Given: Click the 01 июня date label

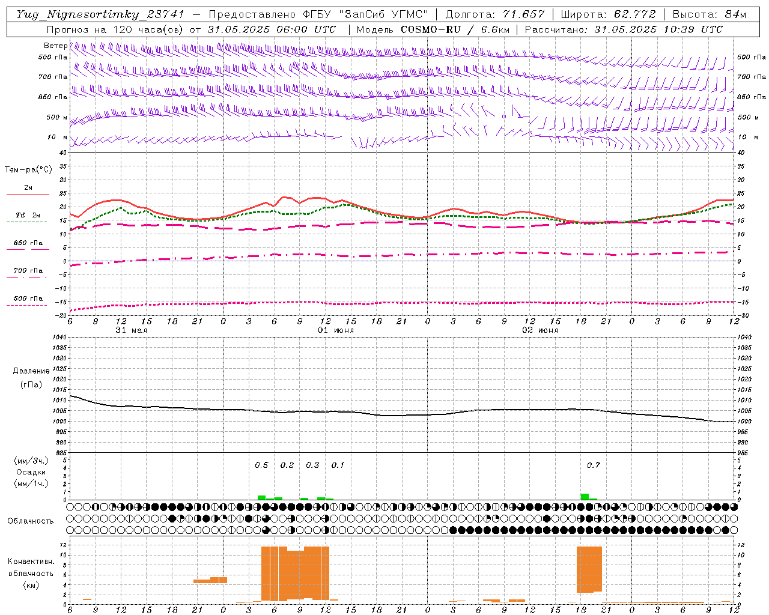Looking at the screenshot, I should 336,330.
